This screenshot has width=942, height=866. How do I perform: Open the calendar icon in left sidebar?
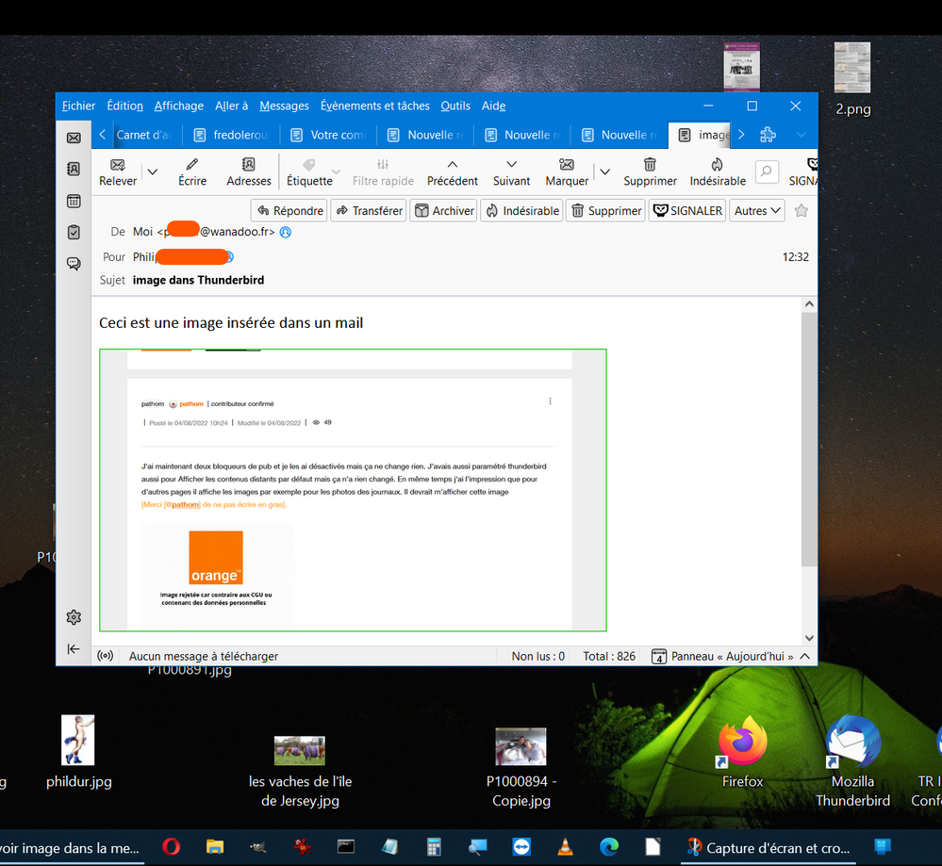(74, 201)
